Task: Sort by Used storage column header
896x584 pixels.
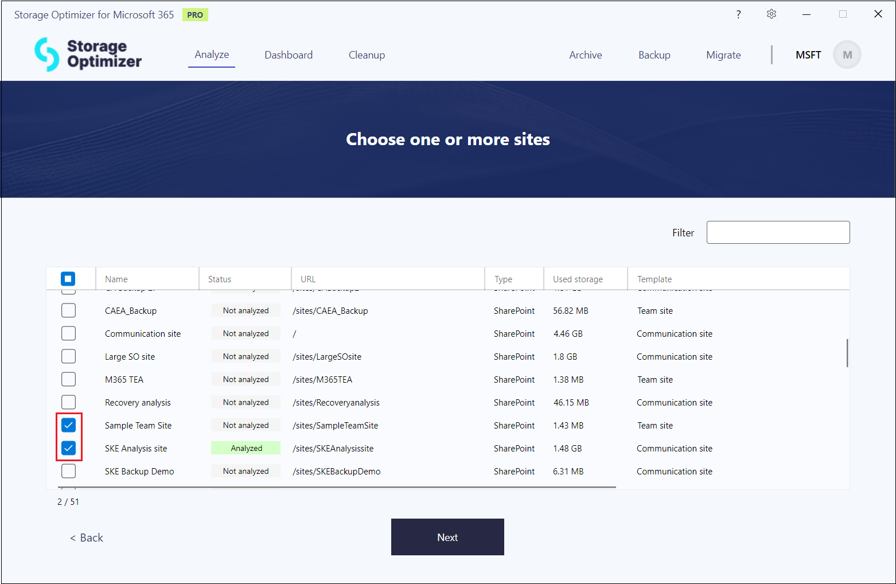Action: click(x=578, y=279)
